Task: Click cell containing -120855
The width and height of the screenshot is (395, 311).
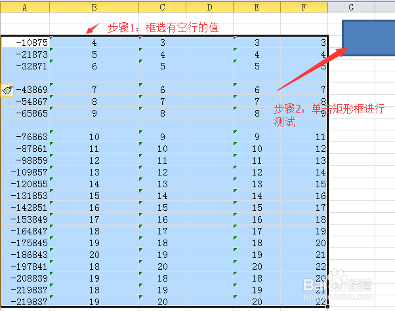Action: (25, 184)
